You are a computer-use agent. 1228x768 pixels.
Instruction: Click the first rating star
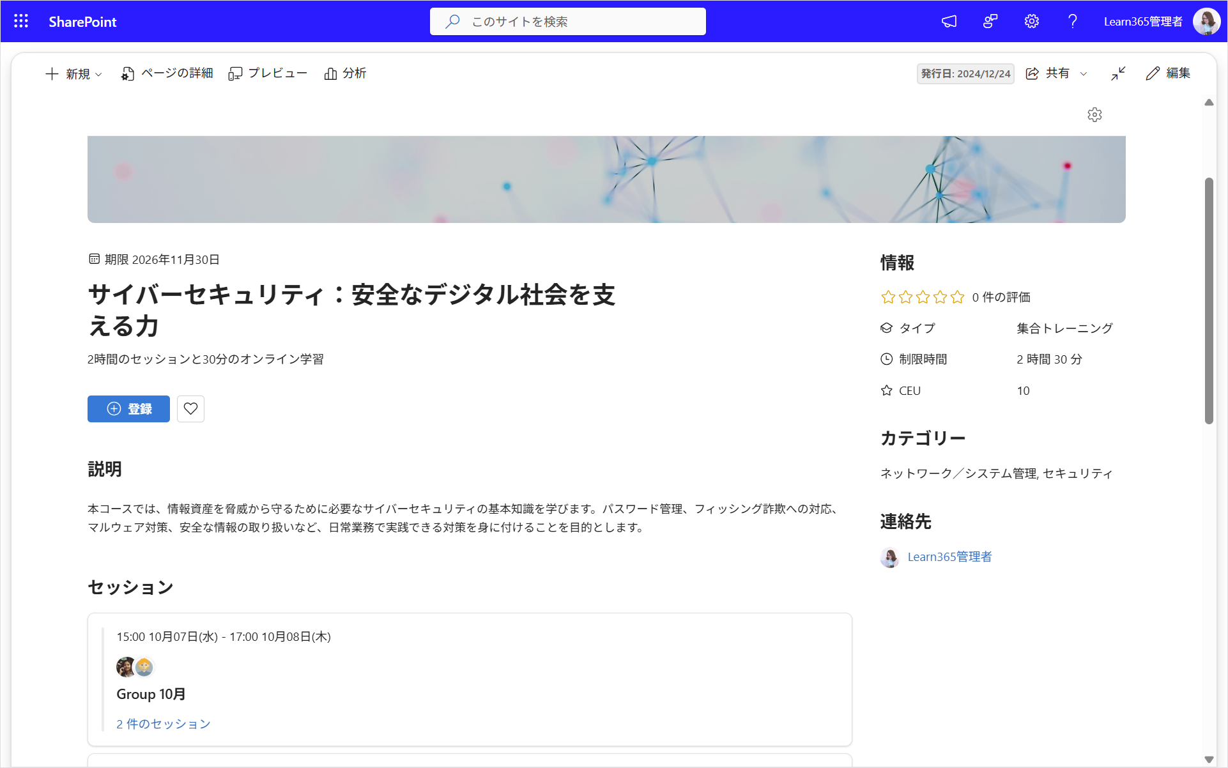888,297
